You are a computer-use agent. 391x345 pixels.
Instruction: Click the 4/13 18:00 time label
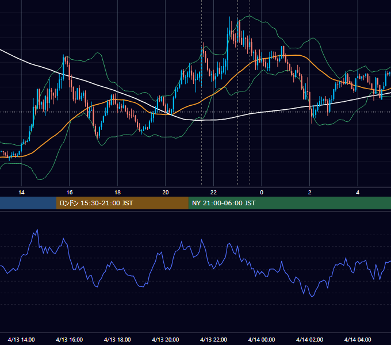[117, 339]
